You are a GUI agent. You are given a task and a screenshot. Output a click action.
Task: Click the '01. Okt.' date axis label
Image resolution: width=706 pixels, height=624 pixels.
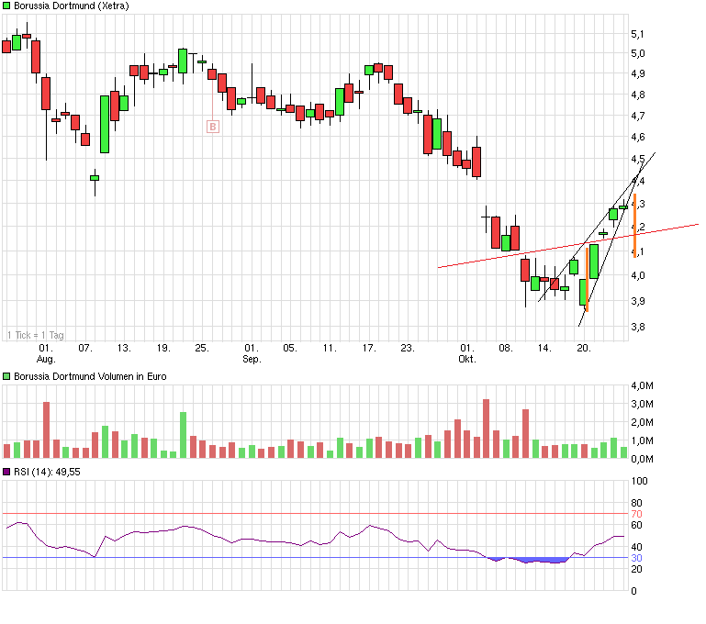point(467,353)
